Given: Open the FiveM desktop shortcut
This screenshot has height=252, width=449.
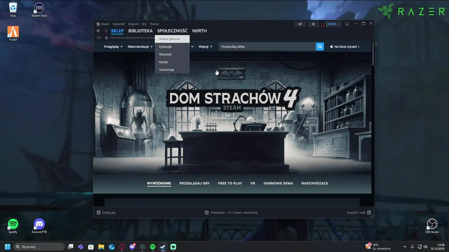Looking at the screenshot, I should point(13,34).
